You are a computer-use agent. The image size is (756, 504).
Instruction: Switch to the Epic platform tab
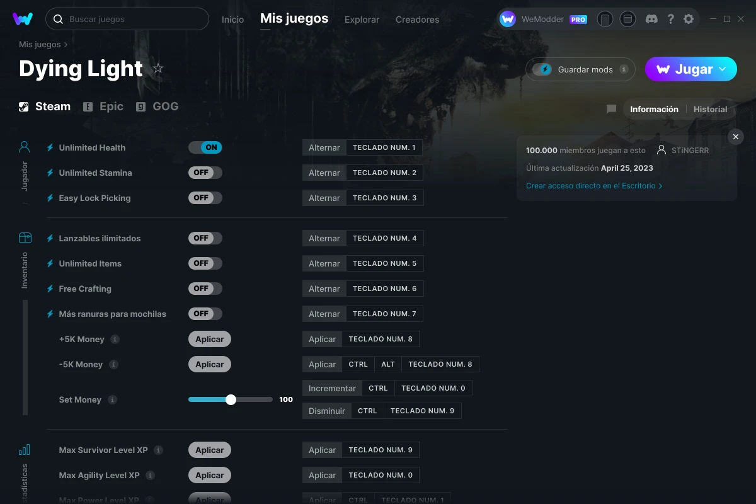[x=103, y=106]
